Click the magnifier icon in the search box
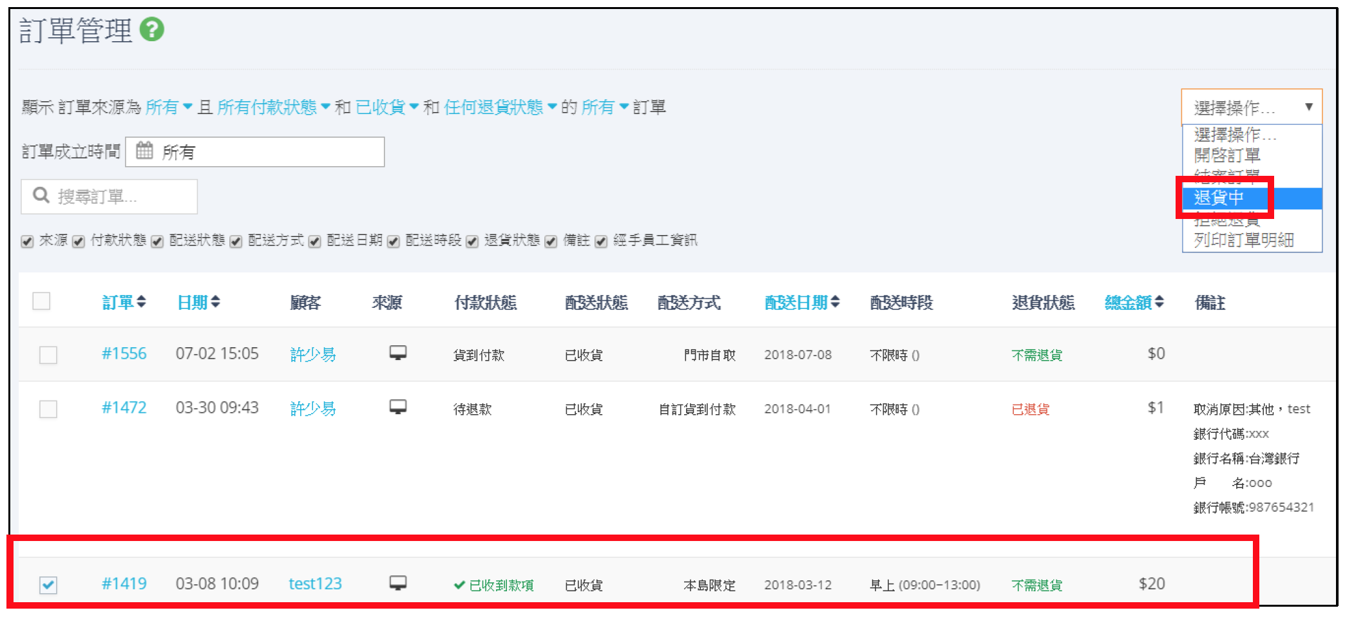The width and height of the screenshot is (1345, 617). (41, 195)
